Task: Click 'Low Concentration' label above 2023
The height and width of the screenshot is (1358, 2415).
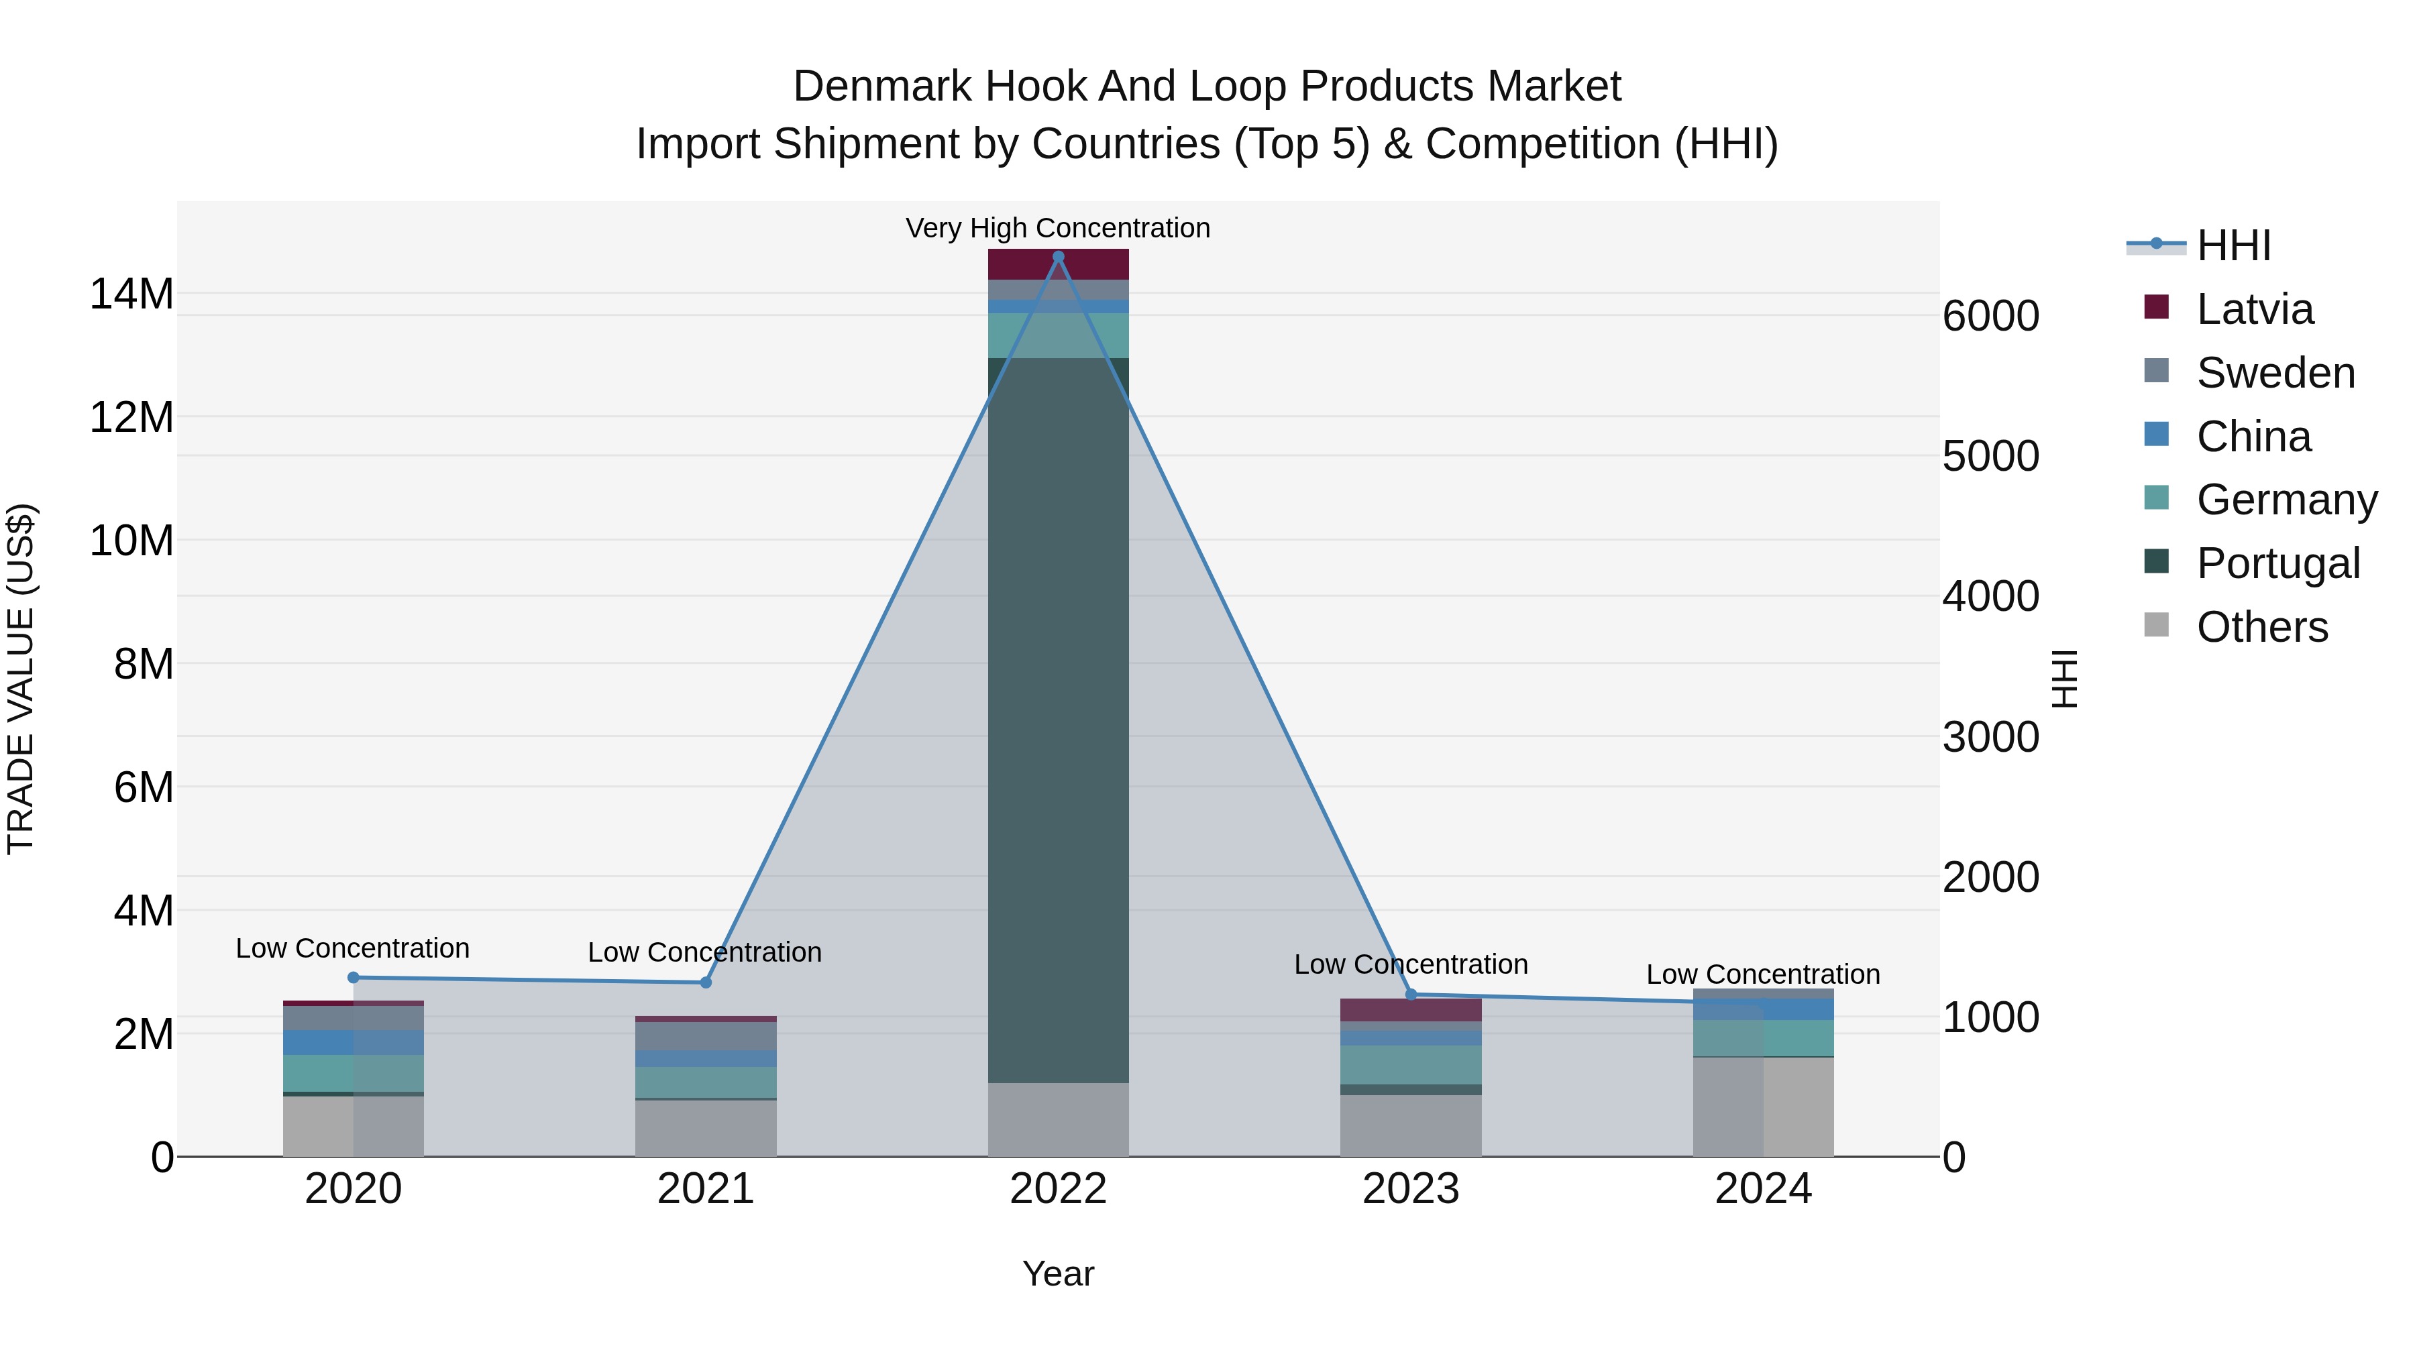Action: (1411, 964)
